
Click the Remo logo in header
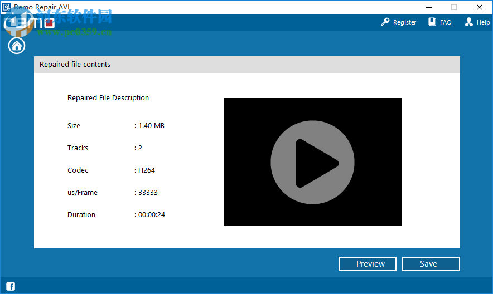coord(29,23)
